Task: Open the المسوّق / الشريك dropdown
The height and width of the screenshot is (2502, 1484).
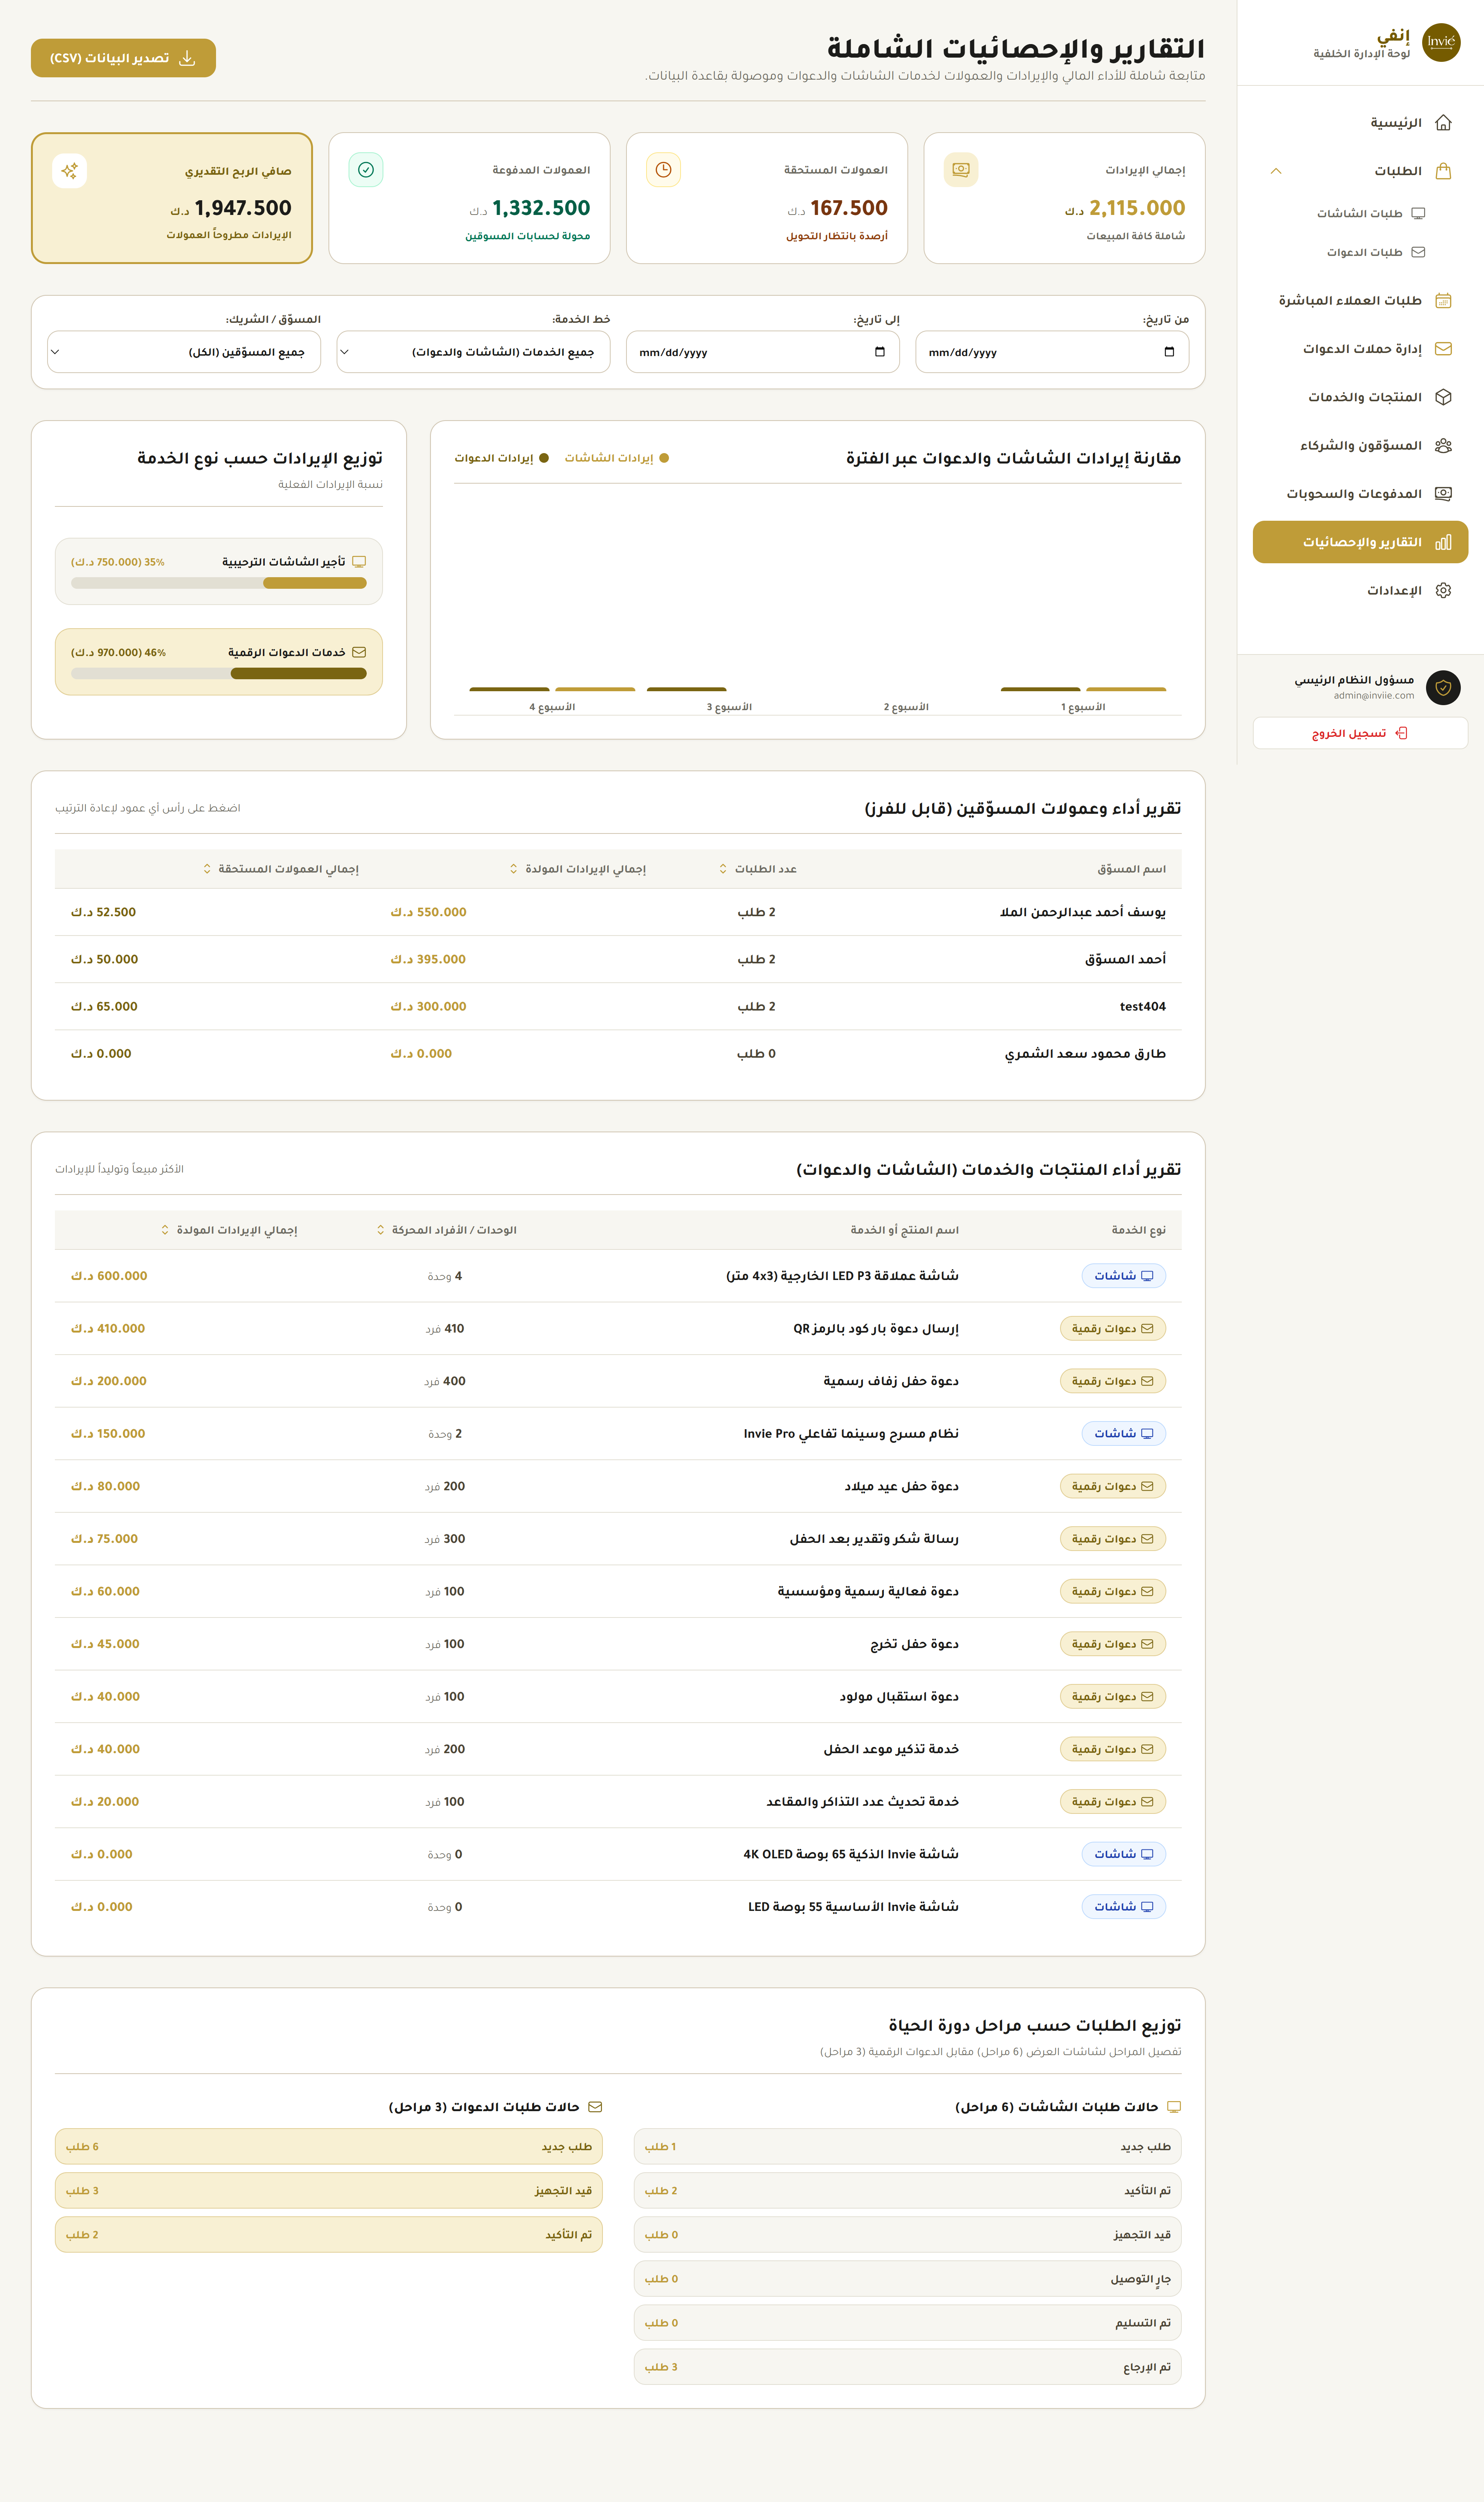Action: (x=184, y=352)
